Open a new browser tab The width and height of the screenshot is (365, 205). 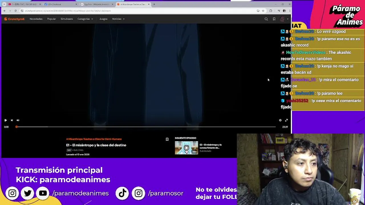[x=154, y=4]
